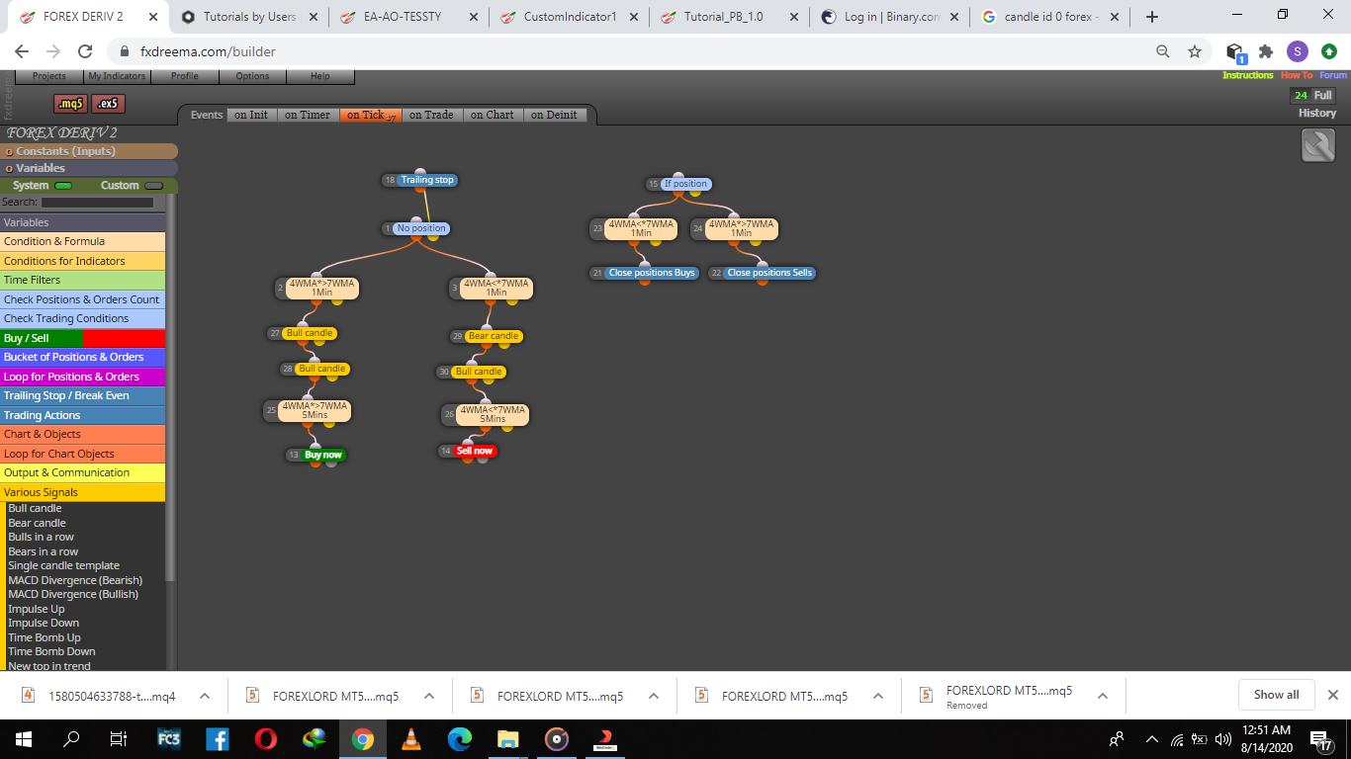Image resolution: width=1351 pixels, height=759 pixels.
Task: Click Chrome icon in taskbar
Action: point(363,738)
